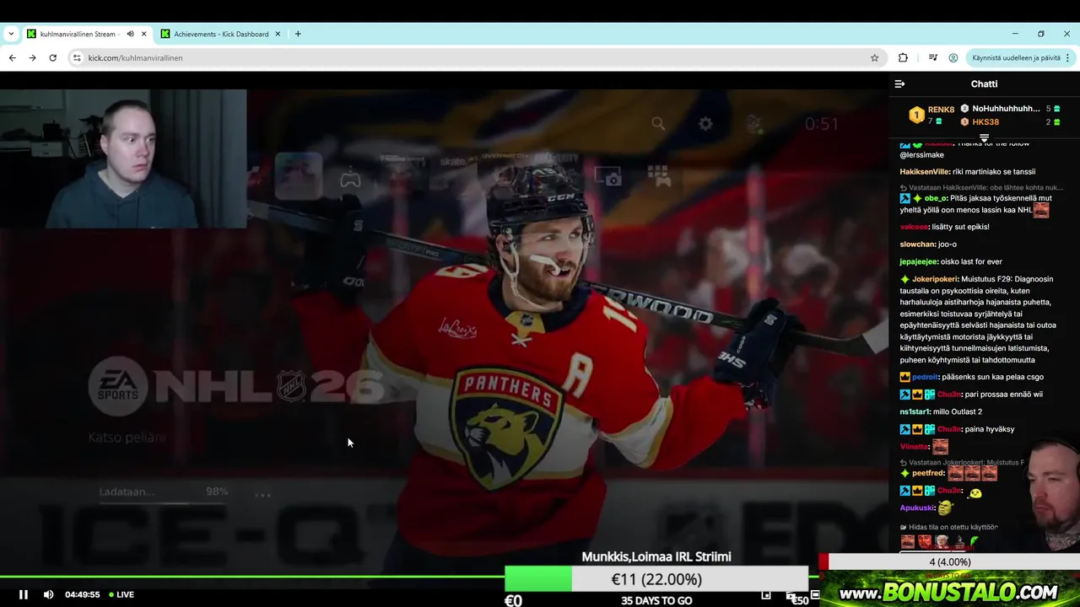Click peetfred username in chat

(x=929, y=473)
